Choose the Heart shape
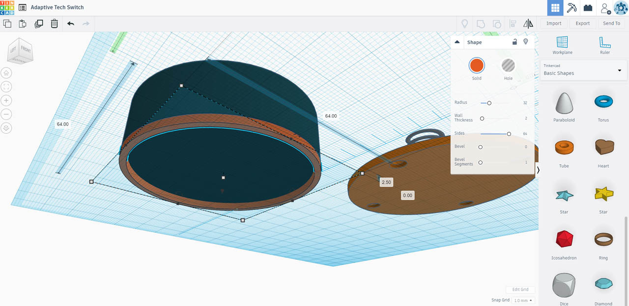The height and width of the screenshot is (306, 629). (603, 146)
